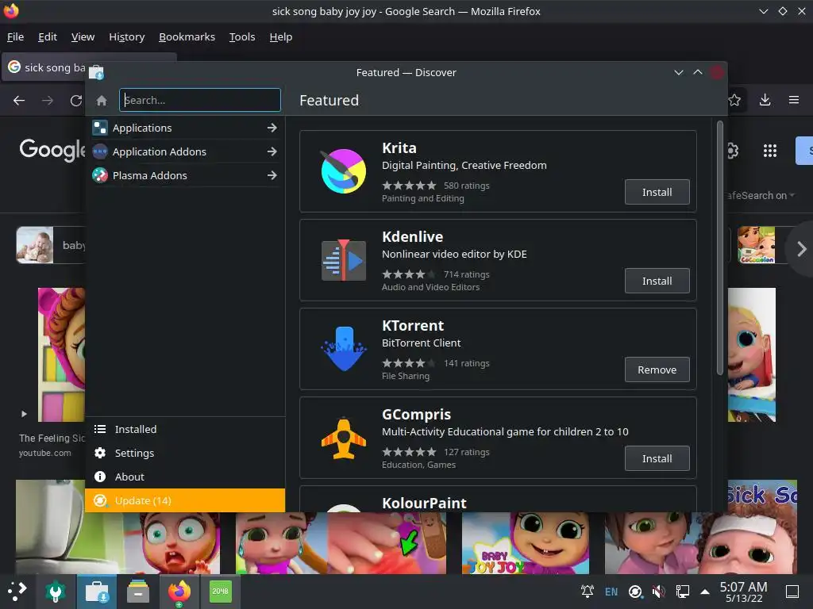813x609 pixels.
Task: Click the Settings gear icon in Discover
Action: coord(100,453)
